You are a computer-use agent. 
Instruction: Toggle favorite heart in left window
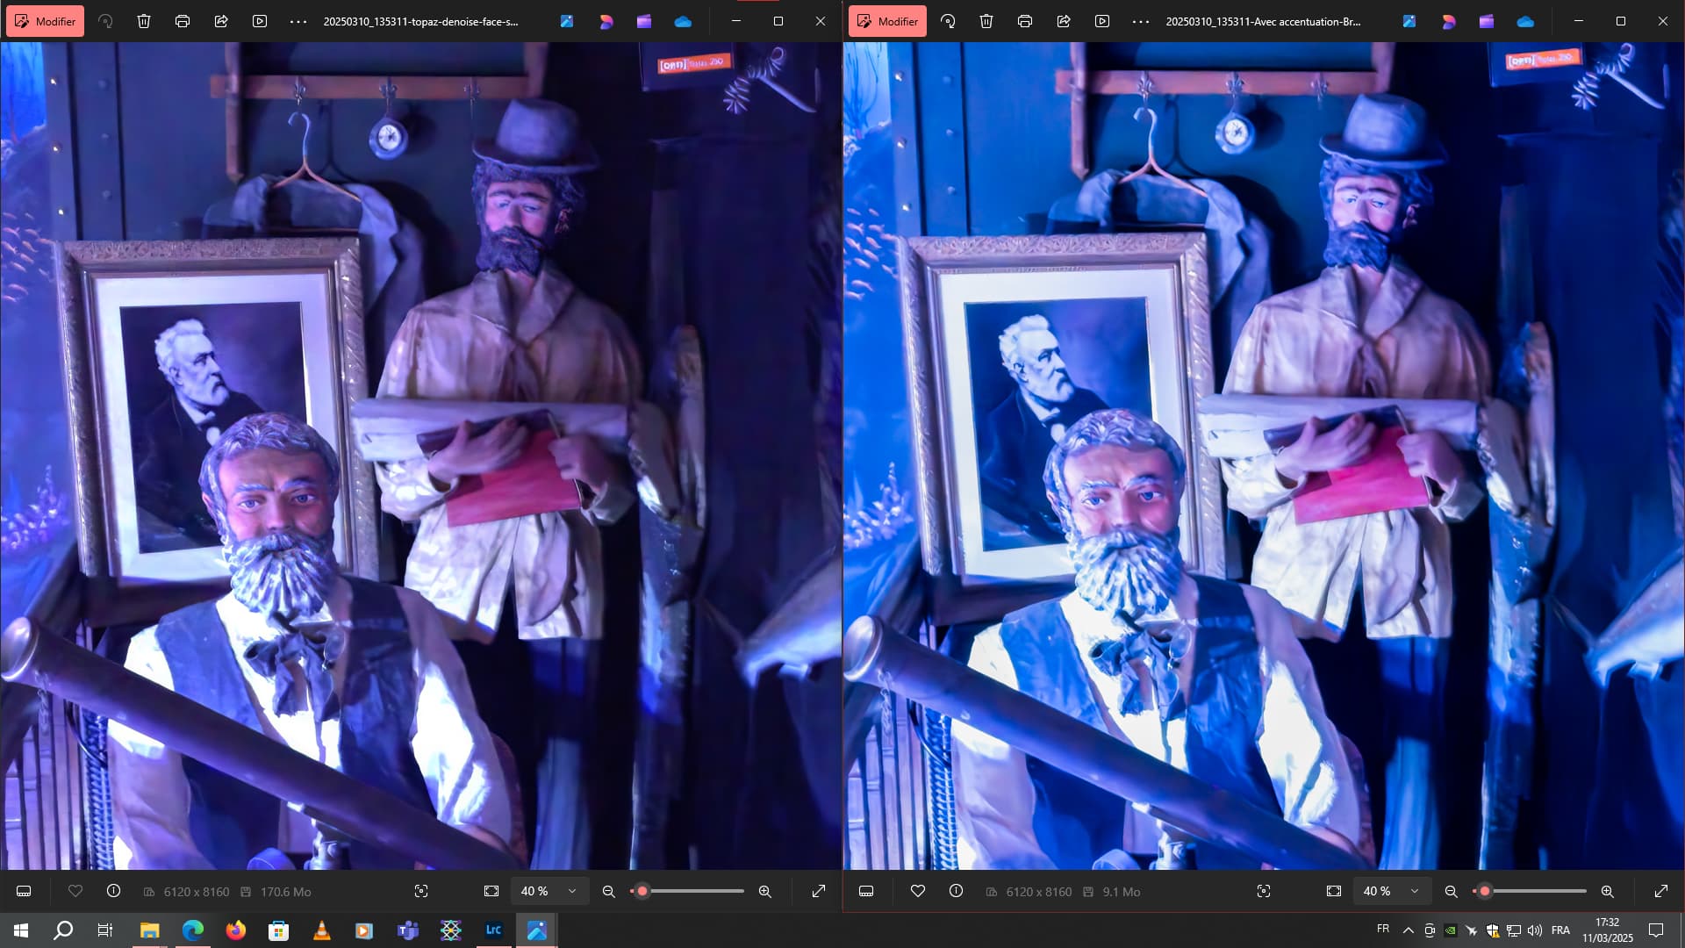coord(75,891)
